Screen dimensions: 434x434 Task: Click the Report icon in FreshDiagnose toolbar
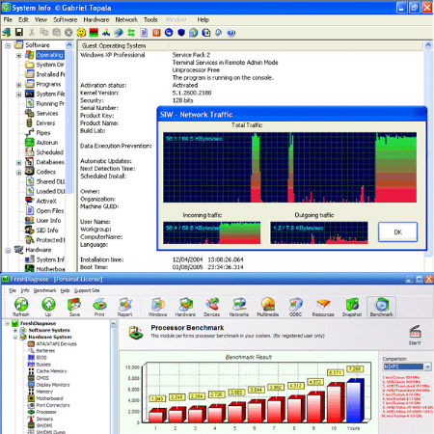pyautogui.click(x=125, y=307)
